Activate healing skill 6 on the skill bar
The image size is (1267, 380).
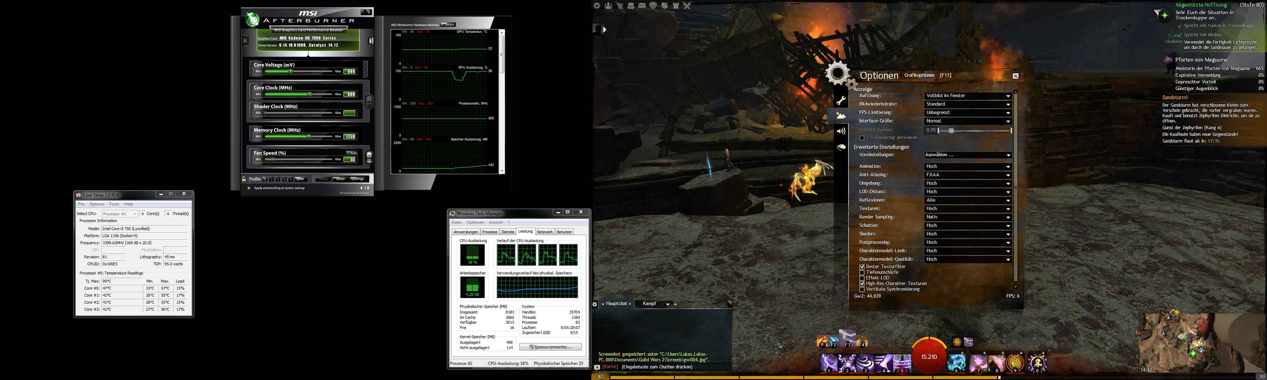point(956,363)
